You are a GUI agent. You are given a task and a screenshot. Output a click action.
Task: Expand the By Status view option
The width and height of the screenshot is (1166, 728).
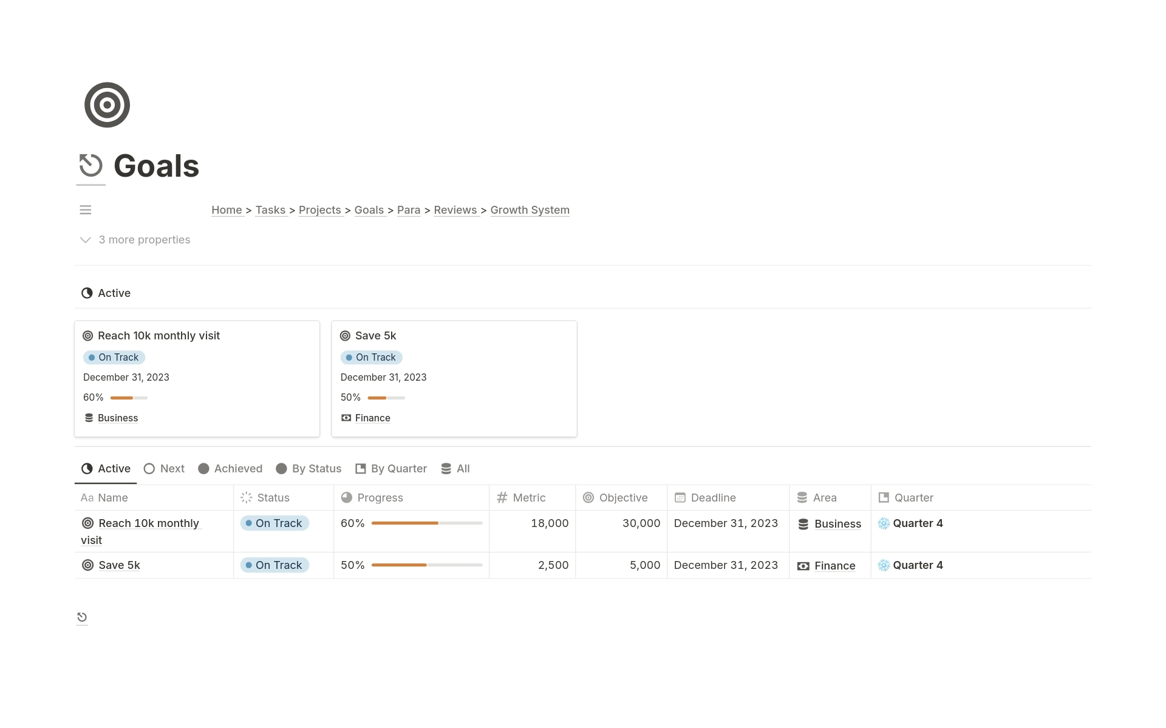(310, 468)
